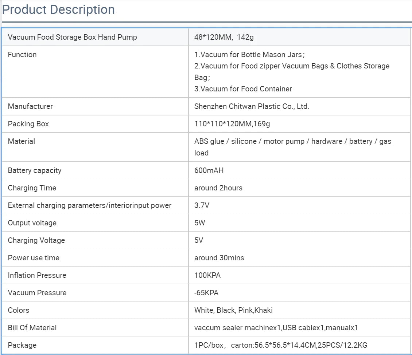Click the Vacuum Food Storage Box Hand Pump label

pos(72,37)
